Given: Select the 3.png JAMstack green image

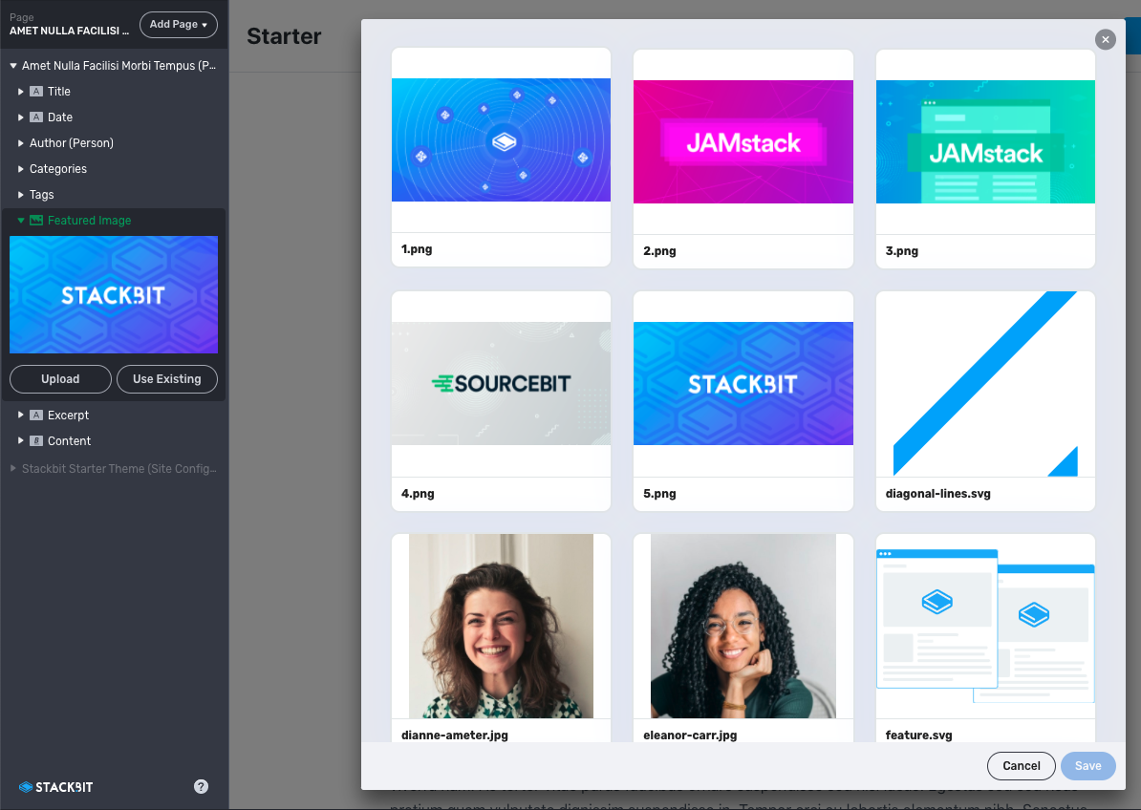Looking at the screenshot, I should point(985,141).
